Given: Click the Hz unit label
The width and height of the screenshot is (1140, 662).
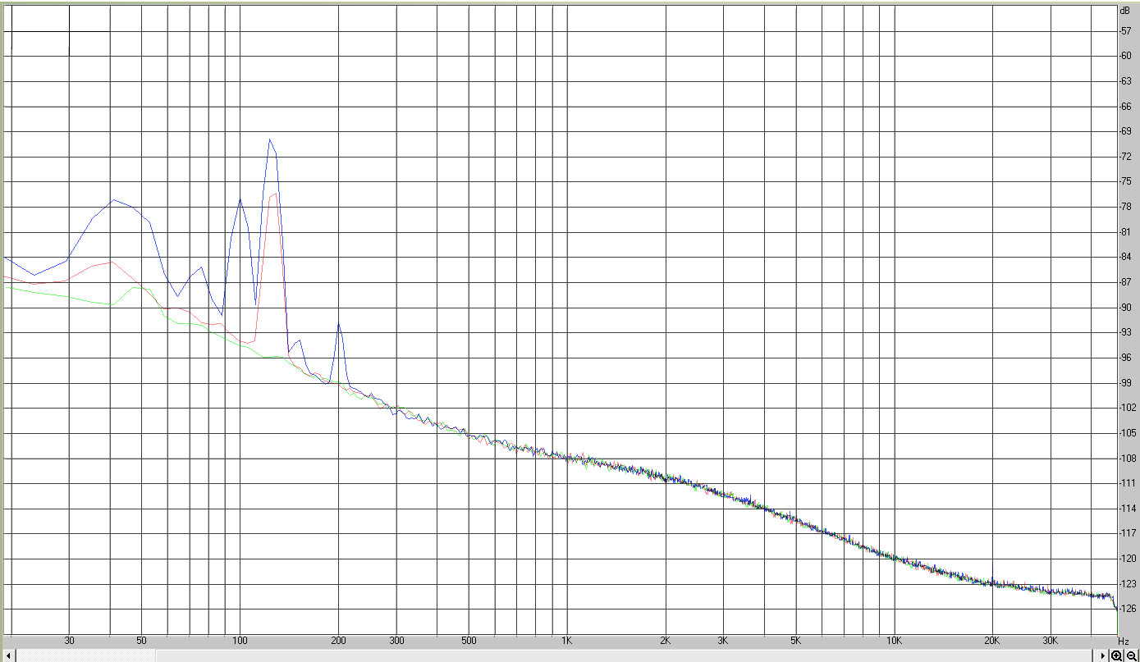Looking at the screenshot, I should 1124,641.
